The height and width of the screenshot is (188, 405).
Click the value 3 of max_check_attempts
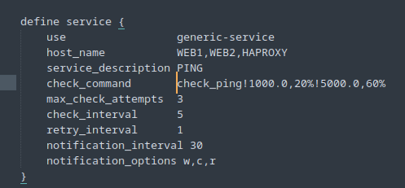coord(180,99)
